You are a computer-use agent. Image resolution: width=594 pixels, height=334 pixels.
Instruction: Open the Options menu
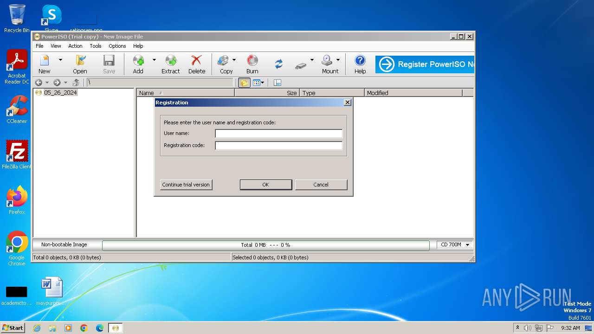click(117, 46)
